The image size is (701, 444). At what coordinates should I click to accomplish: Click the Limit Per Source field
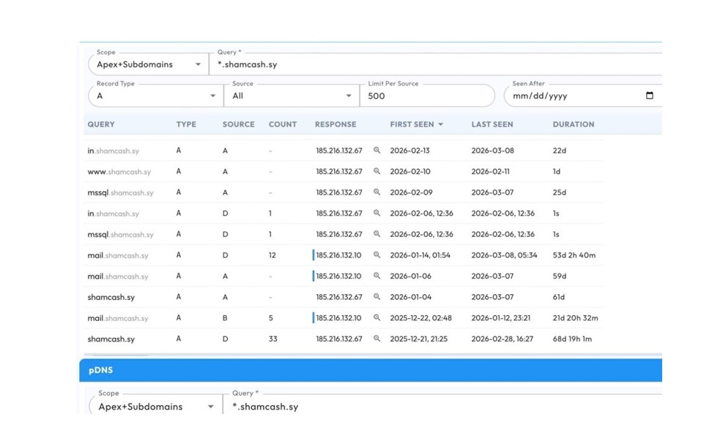click(427, 96)
